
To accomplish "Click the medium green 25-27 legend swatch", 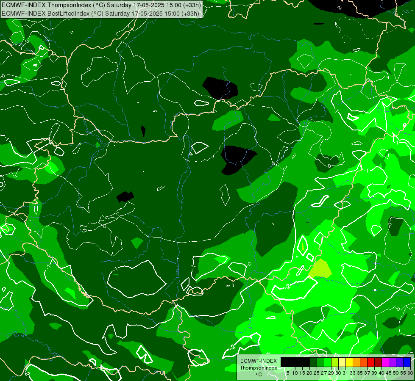I will [320, 362].
